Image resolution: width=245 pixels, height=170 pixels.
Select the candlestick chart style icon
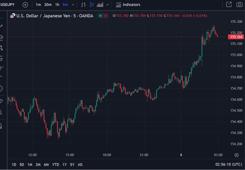click(92, 5)
